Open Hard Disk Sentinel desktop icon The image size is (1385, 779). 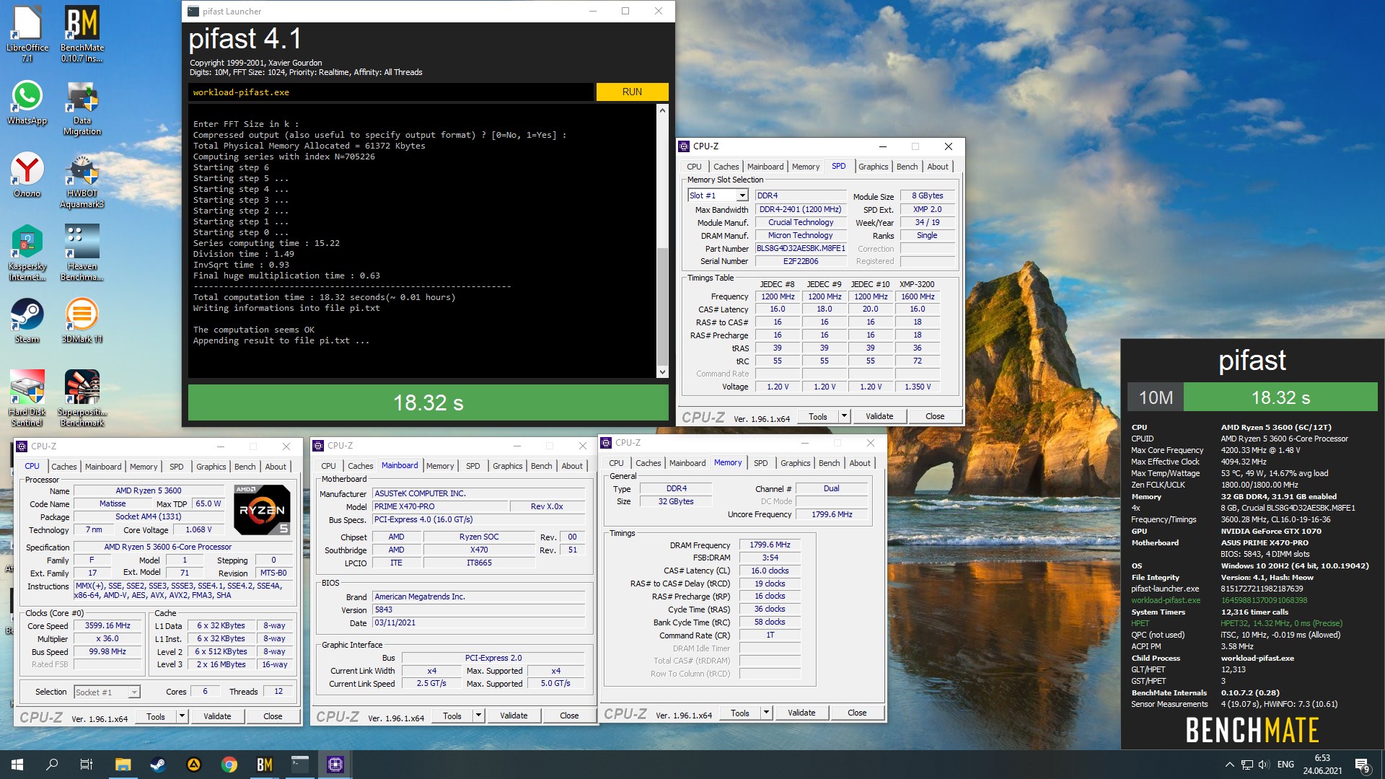pyautogui.click(x=27, y=398)
